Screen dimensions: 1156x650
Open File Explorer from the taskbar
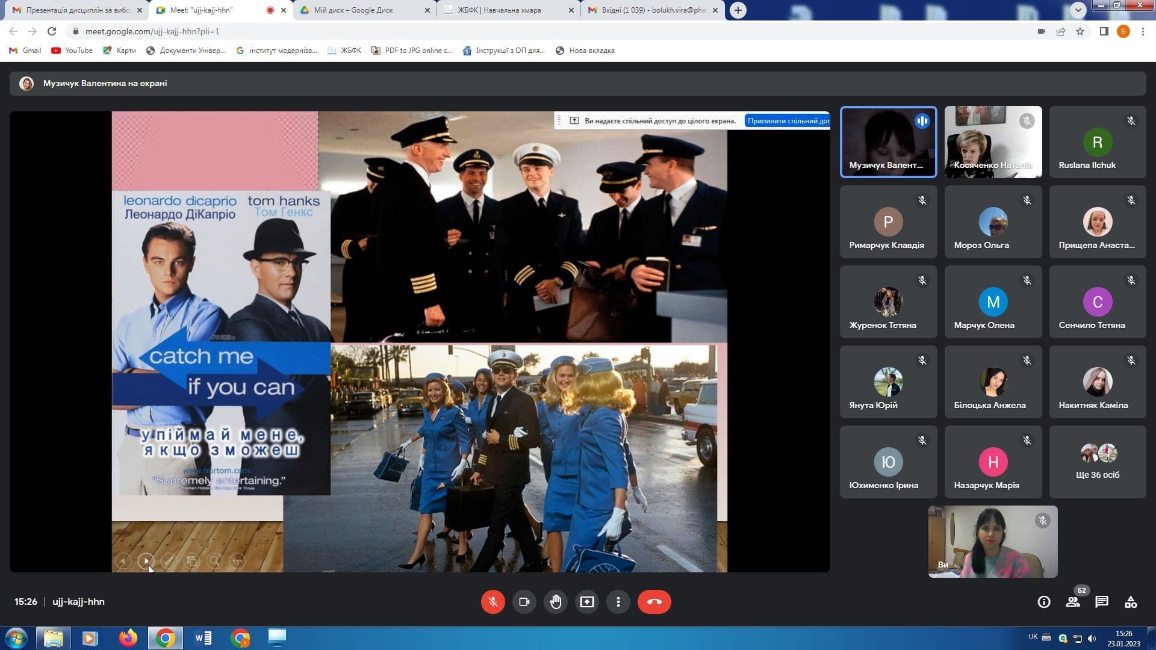(53, 638)
